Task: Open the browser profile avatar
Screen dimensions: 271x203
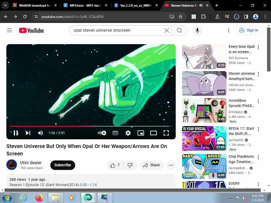Action: click(x=256, y=17)
